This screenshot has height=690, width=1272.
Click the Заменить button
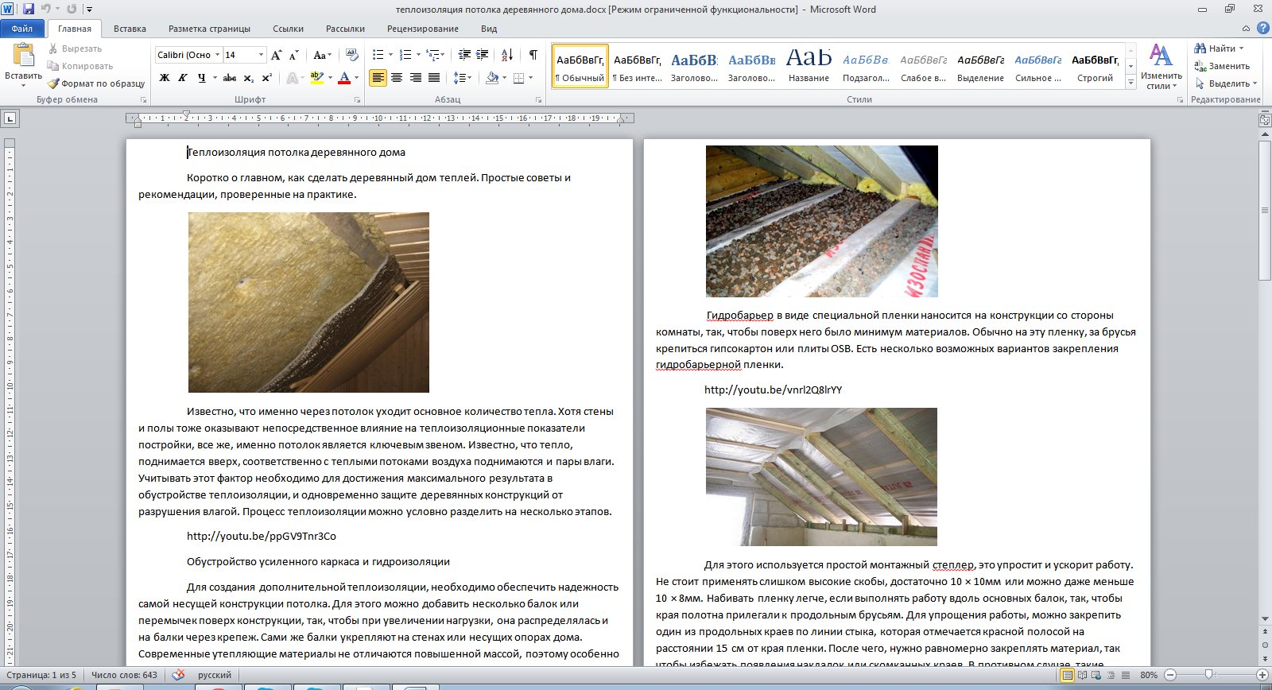[1223, 66]
